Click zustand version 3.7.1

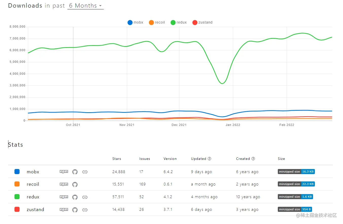click(x=168, y=210)
